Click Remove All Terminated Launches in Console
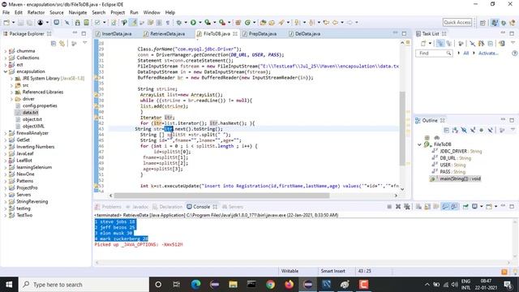Screen dimensions: 519x292 click(x=407, y=207)
